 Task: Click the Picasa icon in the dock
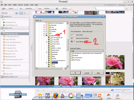point(71,96)
